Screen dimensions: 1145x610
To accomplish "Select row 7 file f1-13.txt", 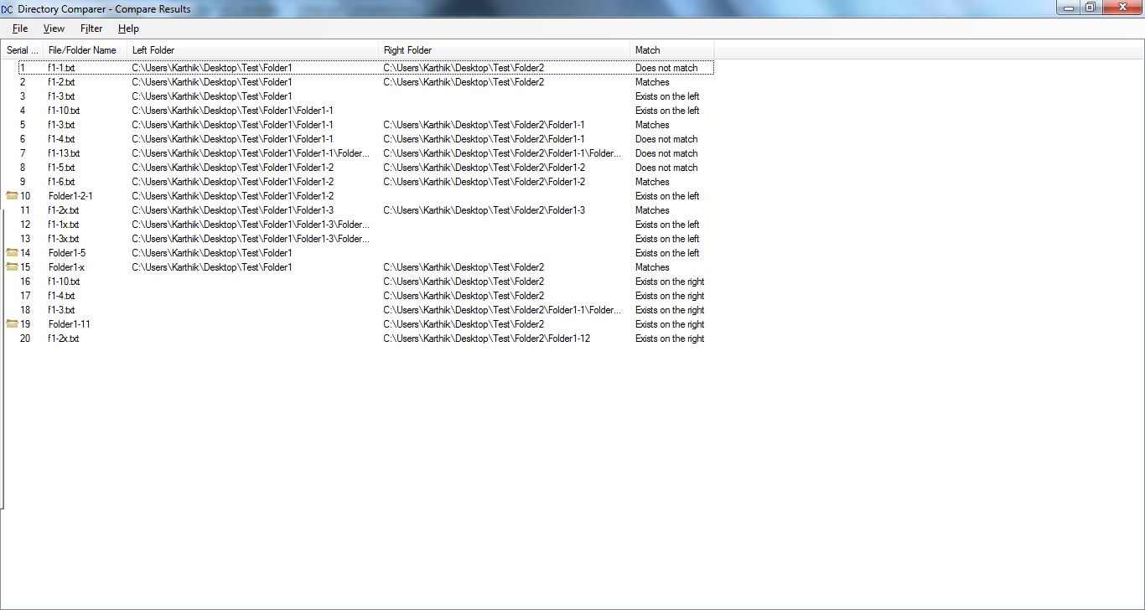I will point(64,153).
